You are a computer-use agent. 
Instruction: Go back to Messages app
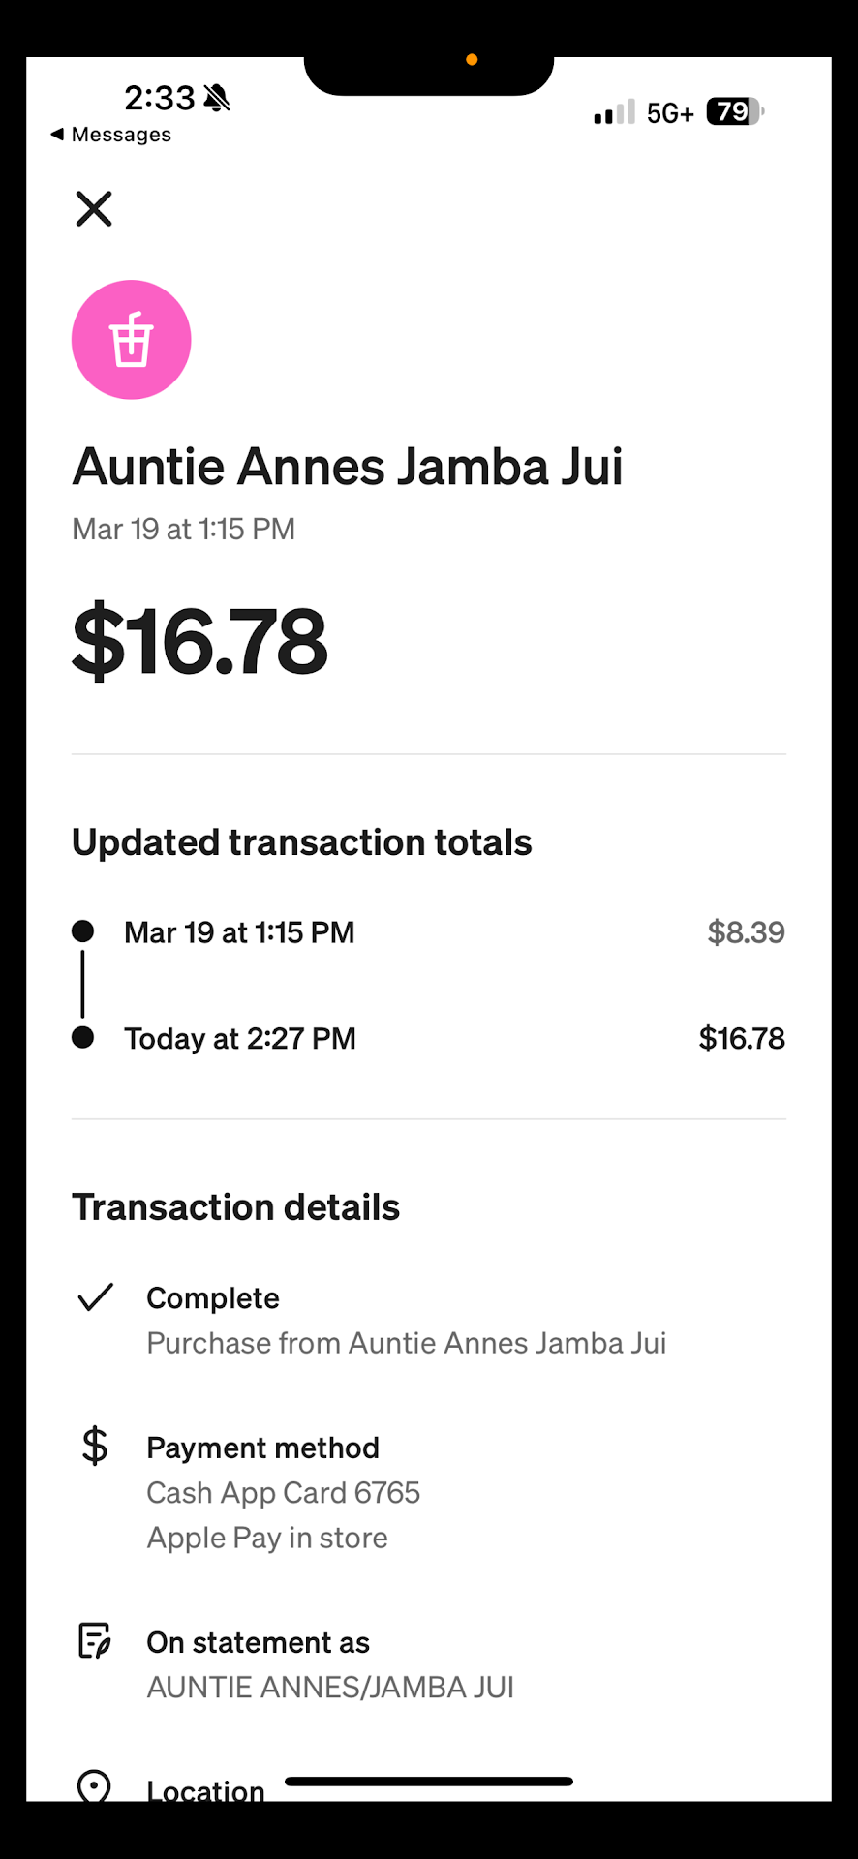110,135
